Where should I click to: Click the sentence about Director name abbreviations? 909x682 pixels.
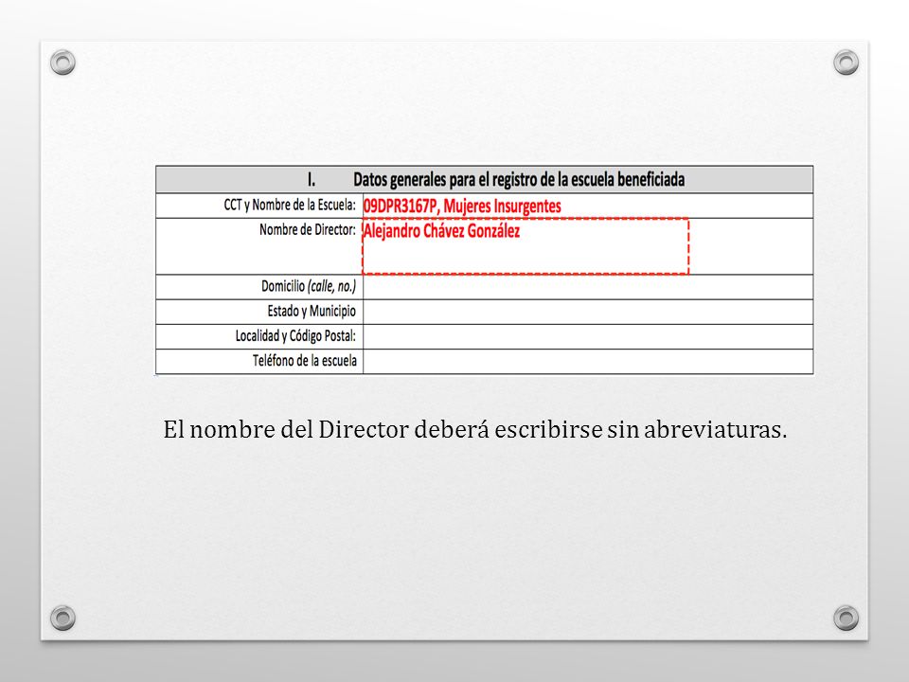[x=475, y=430]
